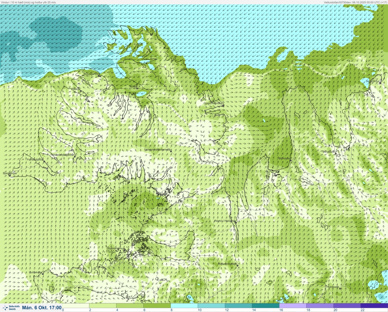Click the Bíldudalsflugvöllur station label
388x312 pixels.
(63, 155)
